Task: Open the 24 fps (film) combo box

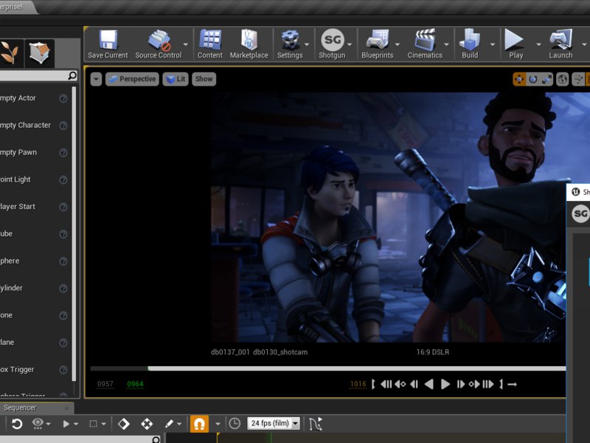Action: [x=274, y=423]
